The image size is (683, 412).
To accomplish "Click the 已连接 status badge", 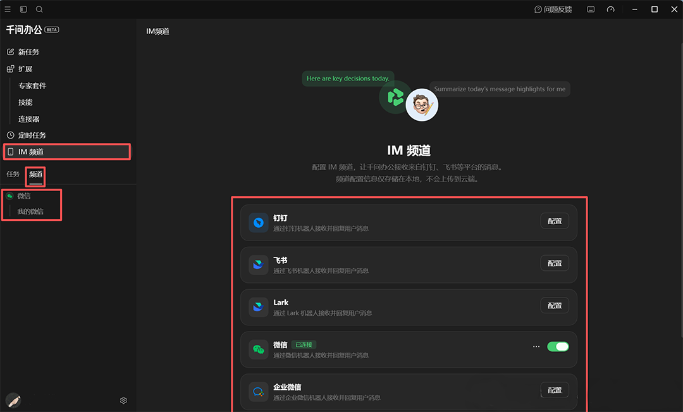I will (x=304, y=345).
